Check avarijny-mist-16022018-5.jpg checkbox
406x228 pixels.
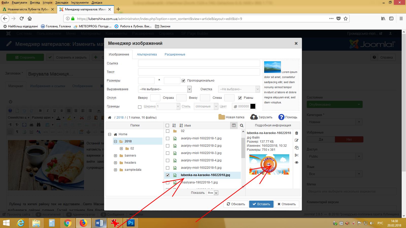167,168
